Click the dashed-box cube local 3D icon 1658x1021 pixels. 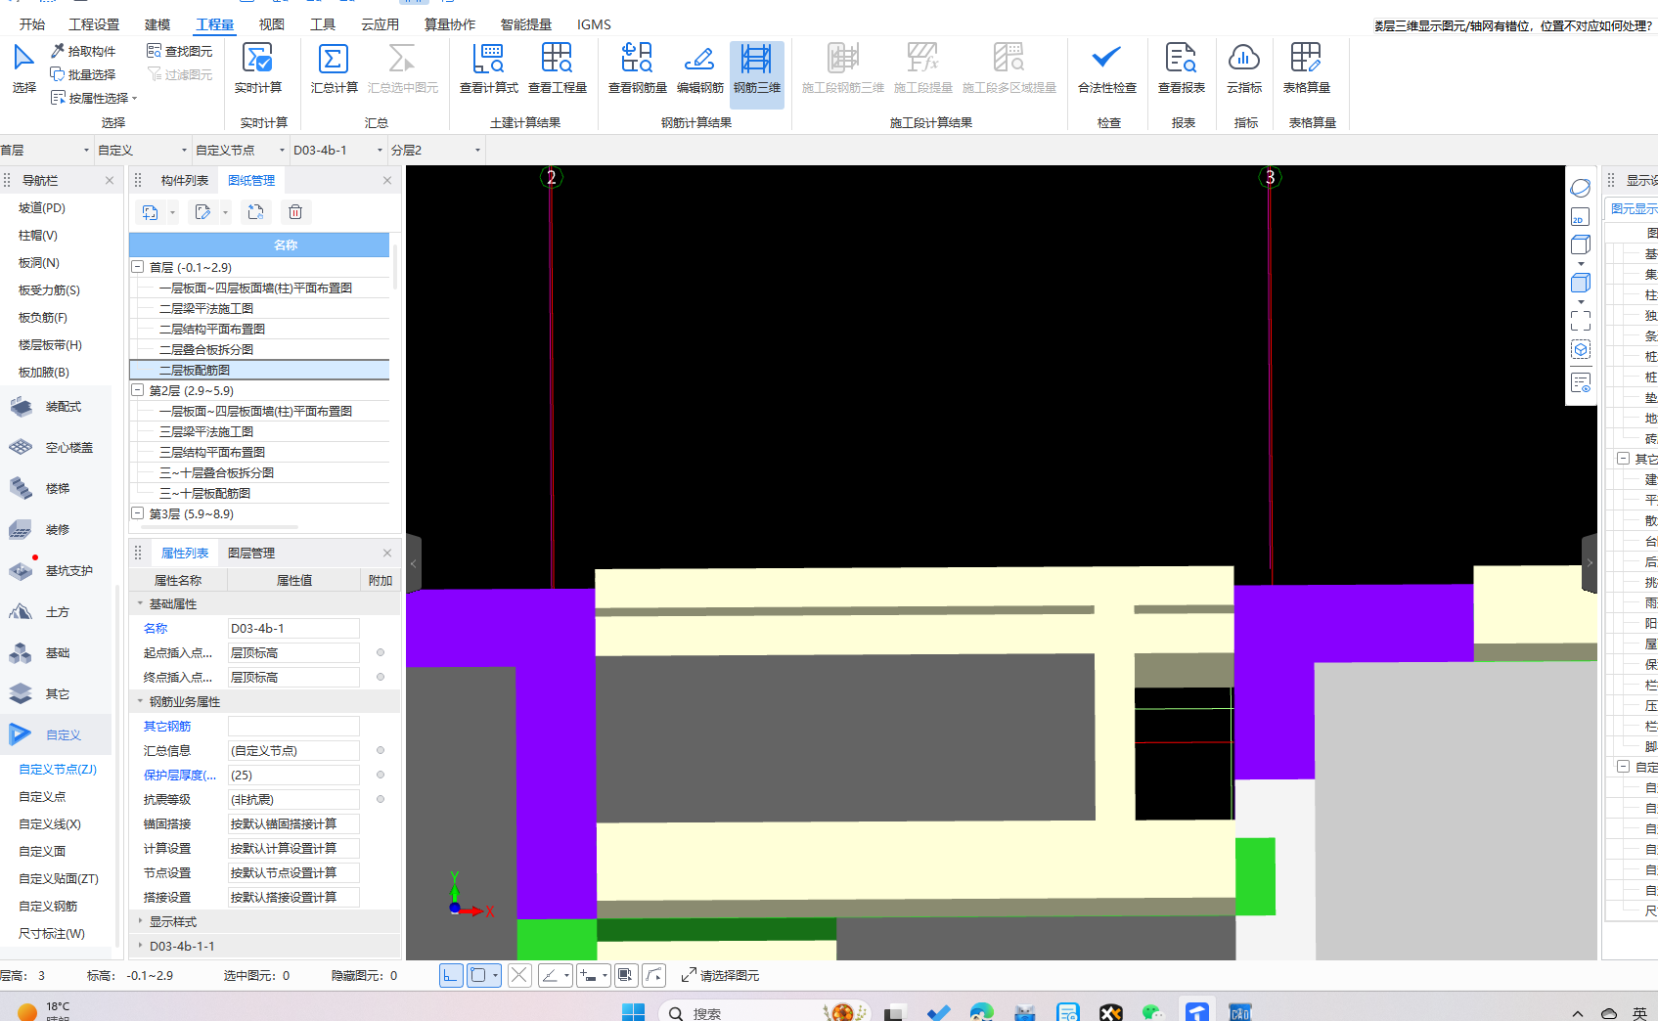click(1580, 350)
